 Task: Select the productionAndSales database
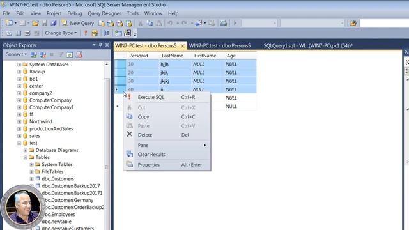click(51, 129)
